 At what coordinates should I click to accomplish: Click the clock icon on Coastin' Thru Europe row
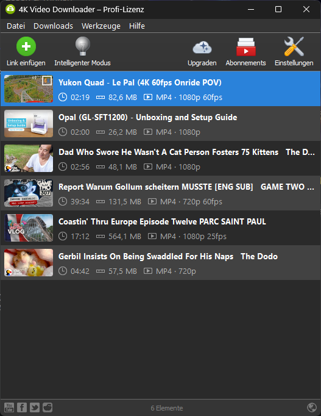click(x=63, y=236)
